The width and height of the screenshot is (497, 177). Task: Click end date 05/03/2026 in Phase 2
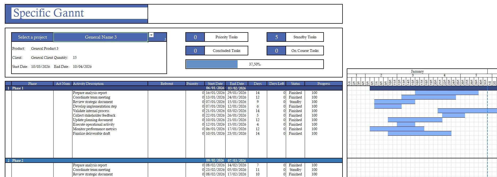tap(237, 170)
